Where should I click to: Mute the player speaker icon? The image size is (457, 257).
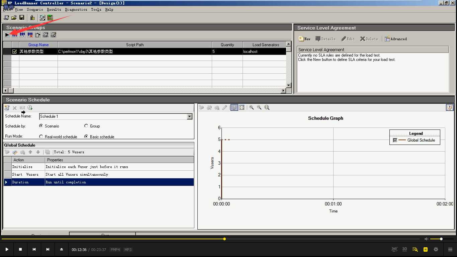(426, 239)
